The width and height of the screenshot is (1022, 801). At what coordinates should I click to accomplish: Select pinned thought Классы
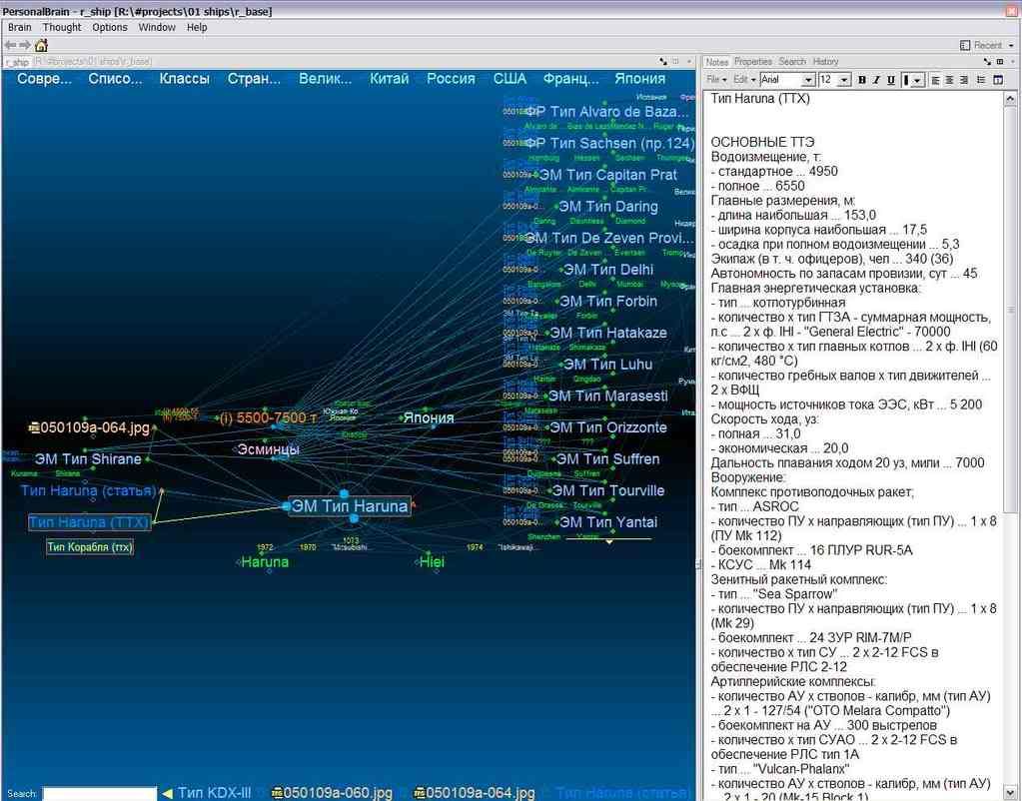pos(185,79)
